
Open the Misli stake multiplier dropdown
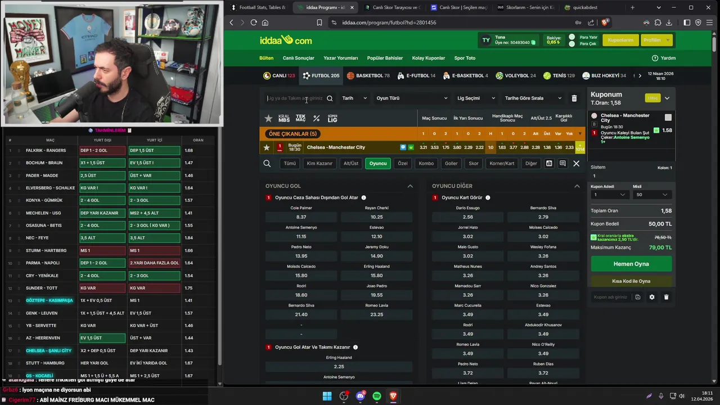[651, 195]
